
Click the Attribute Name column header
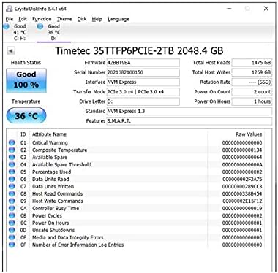tap(49, 134)
